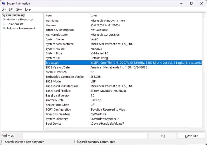The width and height of the screenshot is (207, 145).
Task: Close the System Information window
Action: [x=201, y=3]
